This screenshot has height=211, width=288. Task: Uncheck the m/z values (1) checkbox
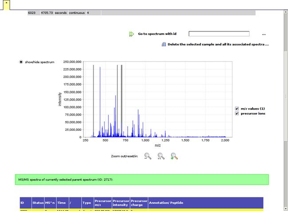tap(237, 109)
